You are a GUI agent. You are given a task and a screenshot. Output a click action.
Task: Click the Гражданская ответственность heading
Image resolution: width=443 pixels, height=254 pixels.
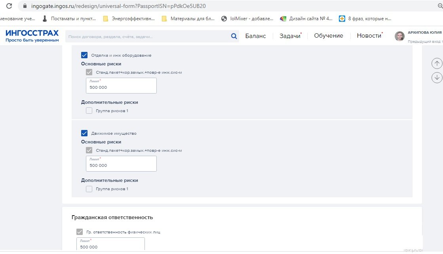pos(112,217)
